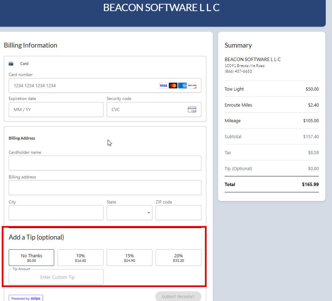Viewport: 332px width, 301px height.
Task: Click the Mastercard logo
Action: 173,85
